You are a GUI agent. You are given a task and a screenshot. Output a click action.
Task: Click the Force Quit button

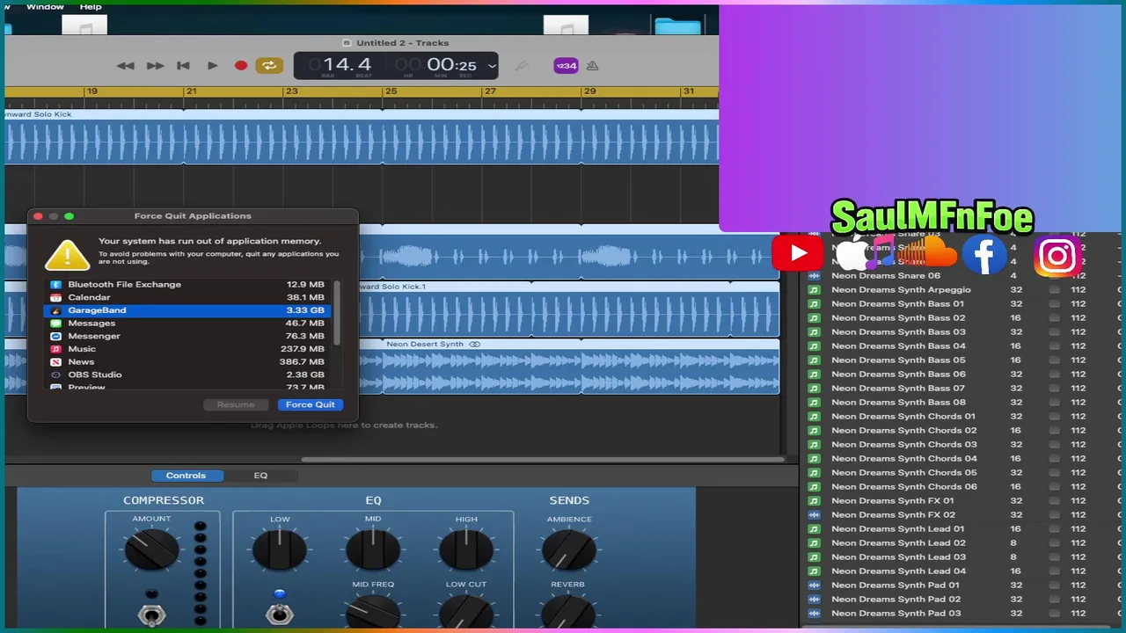pyautogui.click(x=310, y=404)
